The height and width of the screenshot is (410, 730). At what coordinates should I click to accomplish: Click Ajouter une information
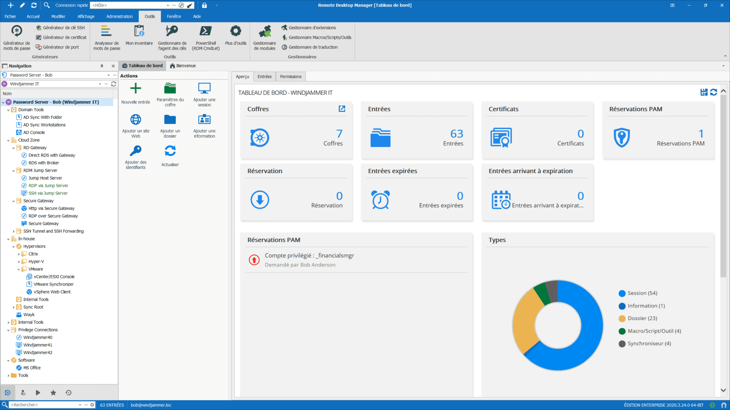[x=204, y=126]
